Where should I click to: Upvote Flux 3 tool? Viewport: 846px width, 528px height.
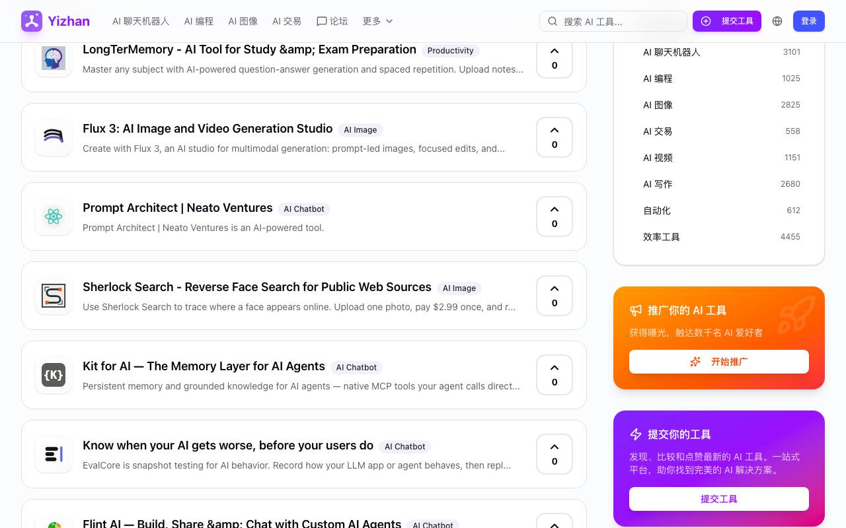click(x=555, y=137)
